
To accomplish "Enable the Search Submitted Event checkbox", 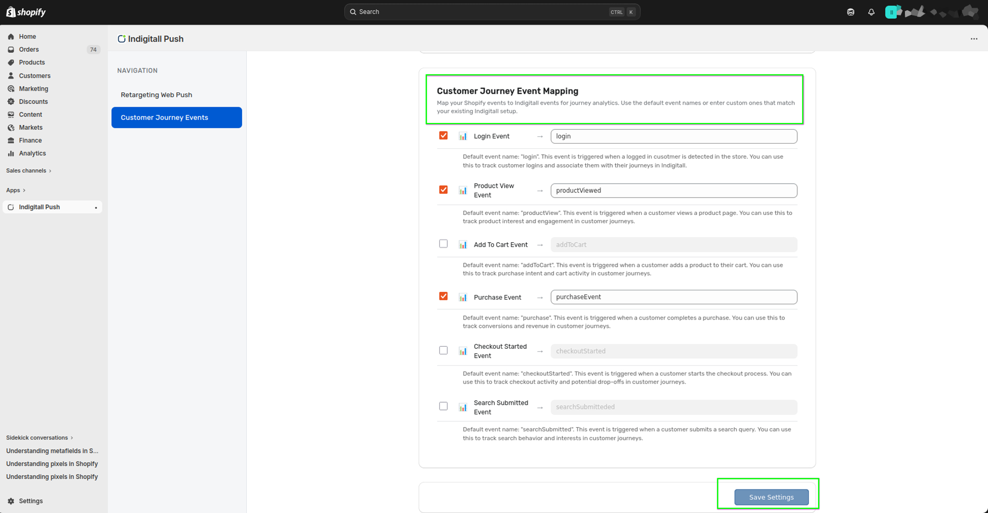I will pos(443,406).
